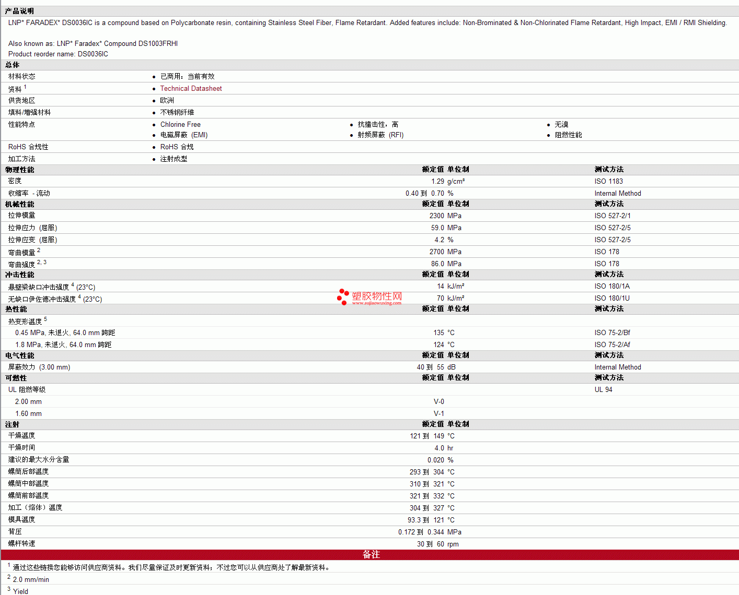Select the '1.60 mm' thickness label
The height and width of the screenshot is (595, 739).
[28, 414]
